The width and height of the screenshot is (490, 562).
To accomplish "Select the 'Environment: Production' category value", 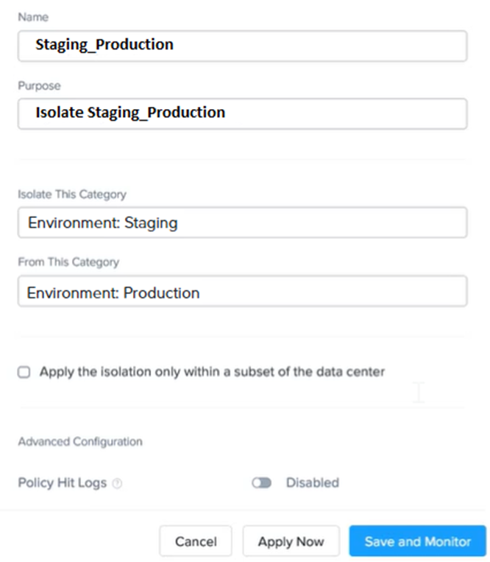I will [113, 292].
